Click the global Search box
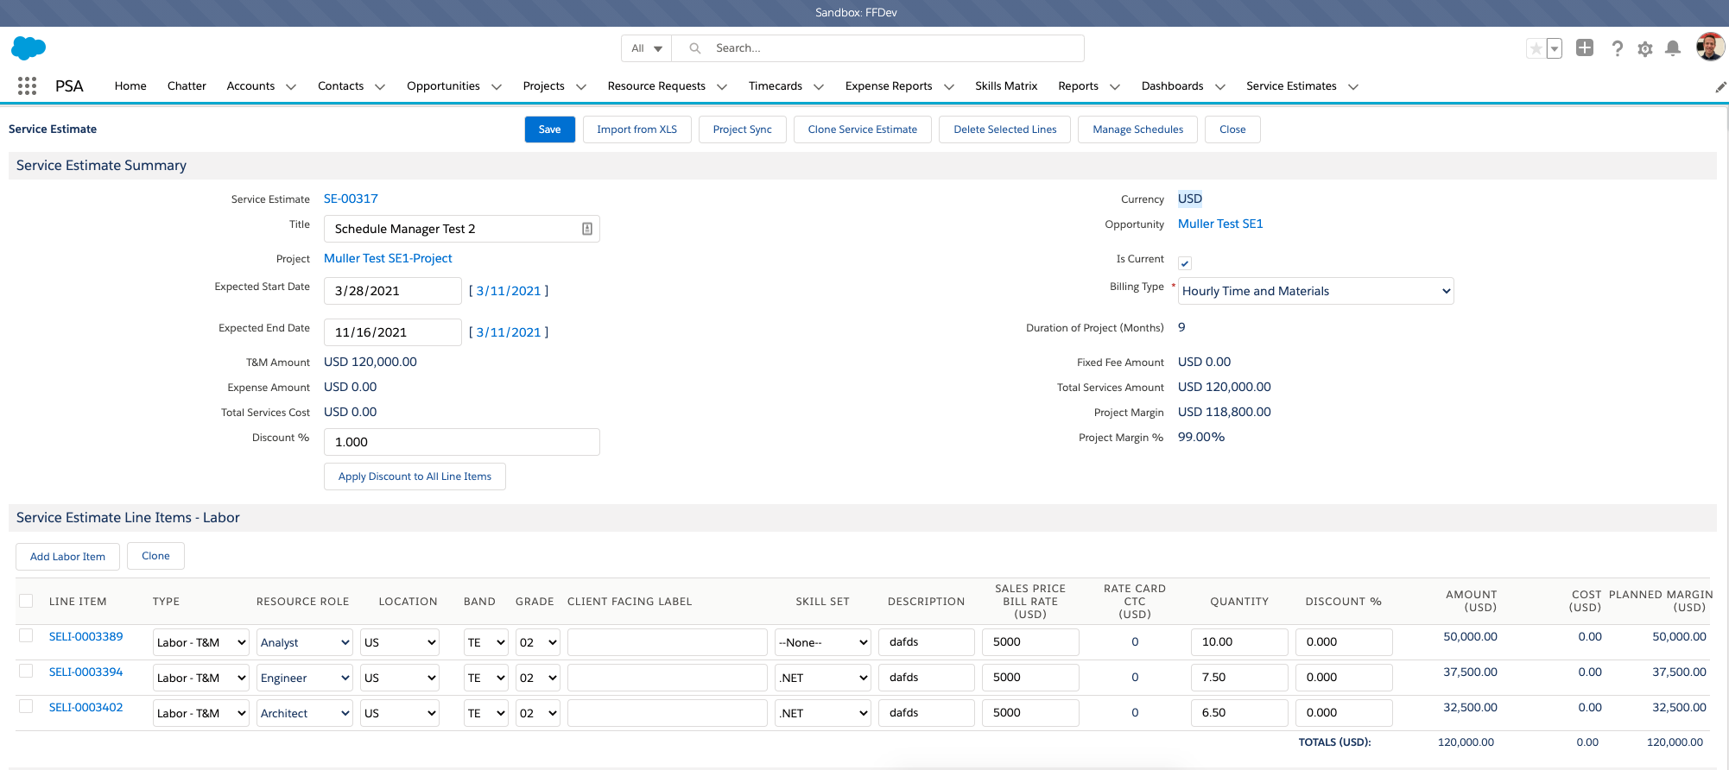 tap(877, 48)
